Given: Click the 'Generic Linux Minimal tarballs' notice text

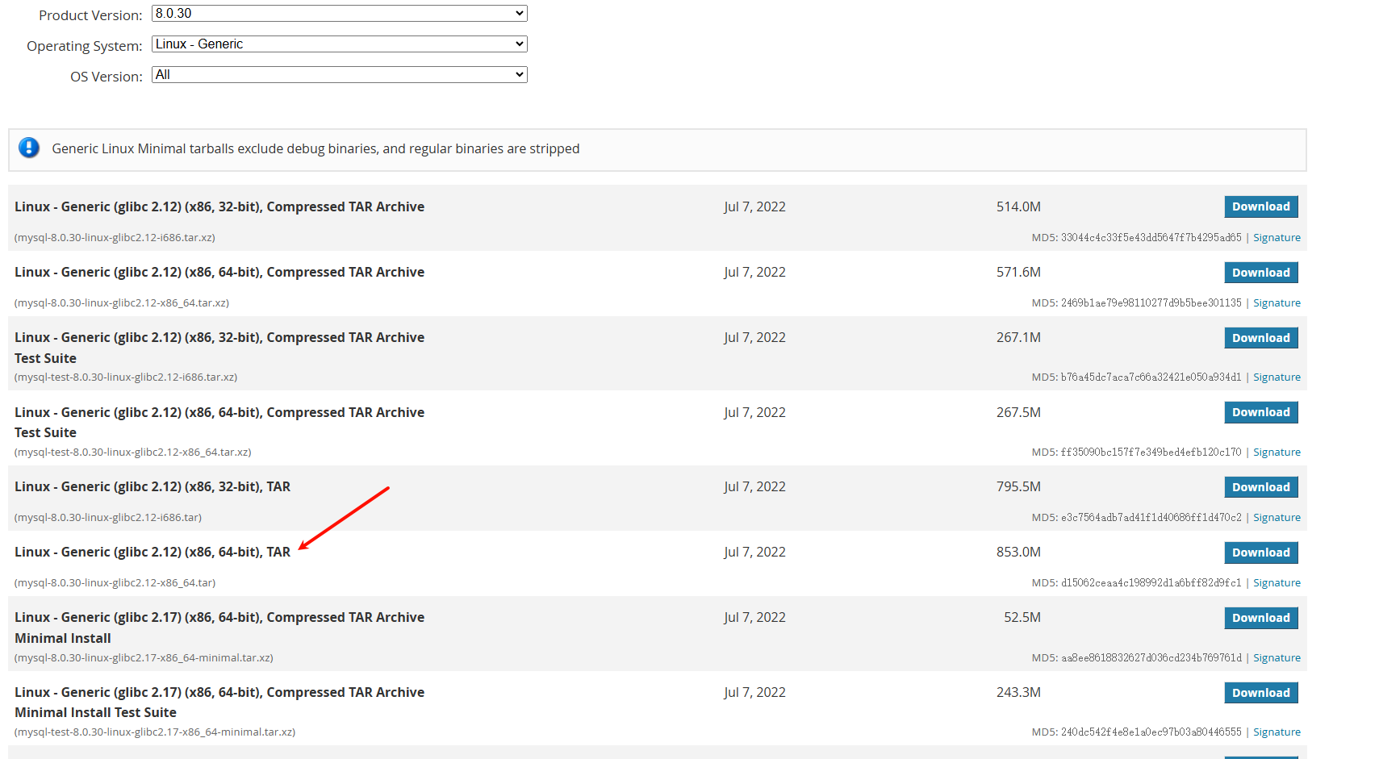Looking at the screenshot, I should tap(315, 148).
